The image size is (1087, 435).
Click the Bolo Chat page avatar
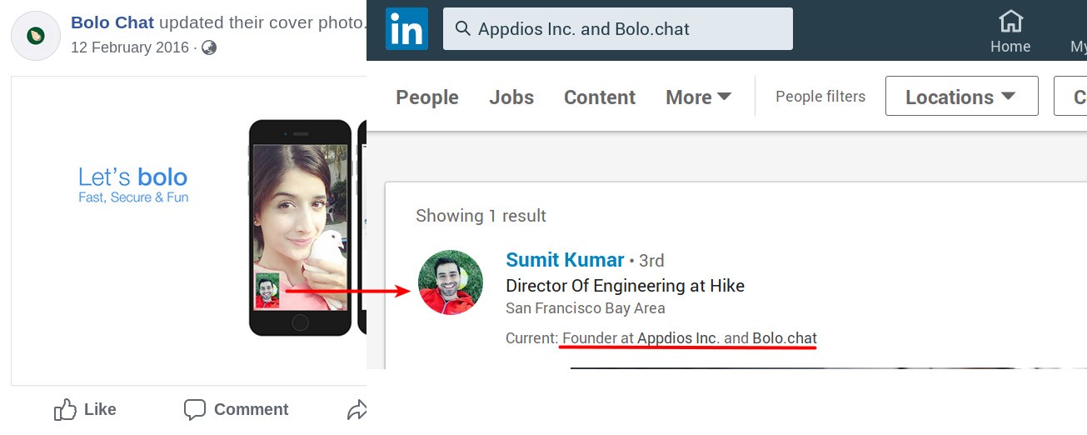(35, 36)
